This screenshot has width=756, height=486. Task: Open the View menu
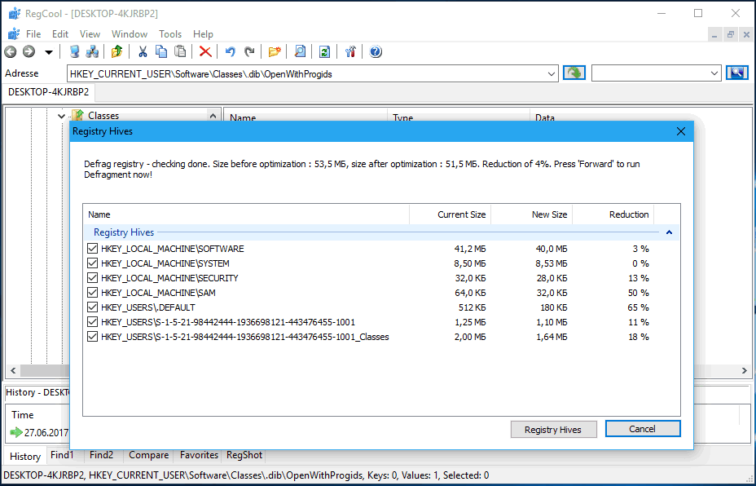click(90, 33)
